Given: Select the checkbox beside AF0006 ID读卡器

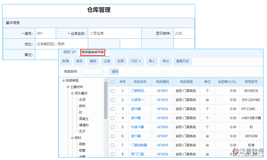Looking at the screenshot, I should click(112, 127).
